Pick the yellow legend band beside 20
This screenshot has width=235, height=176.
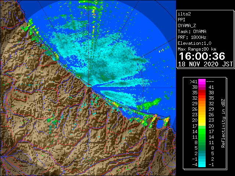202,120
